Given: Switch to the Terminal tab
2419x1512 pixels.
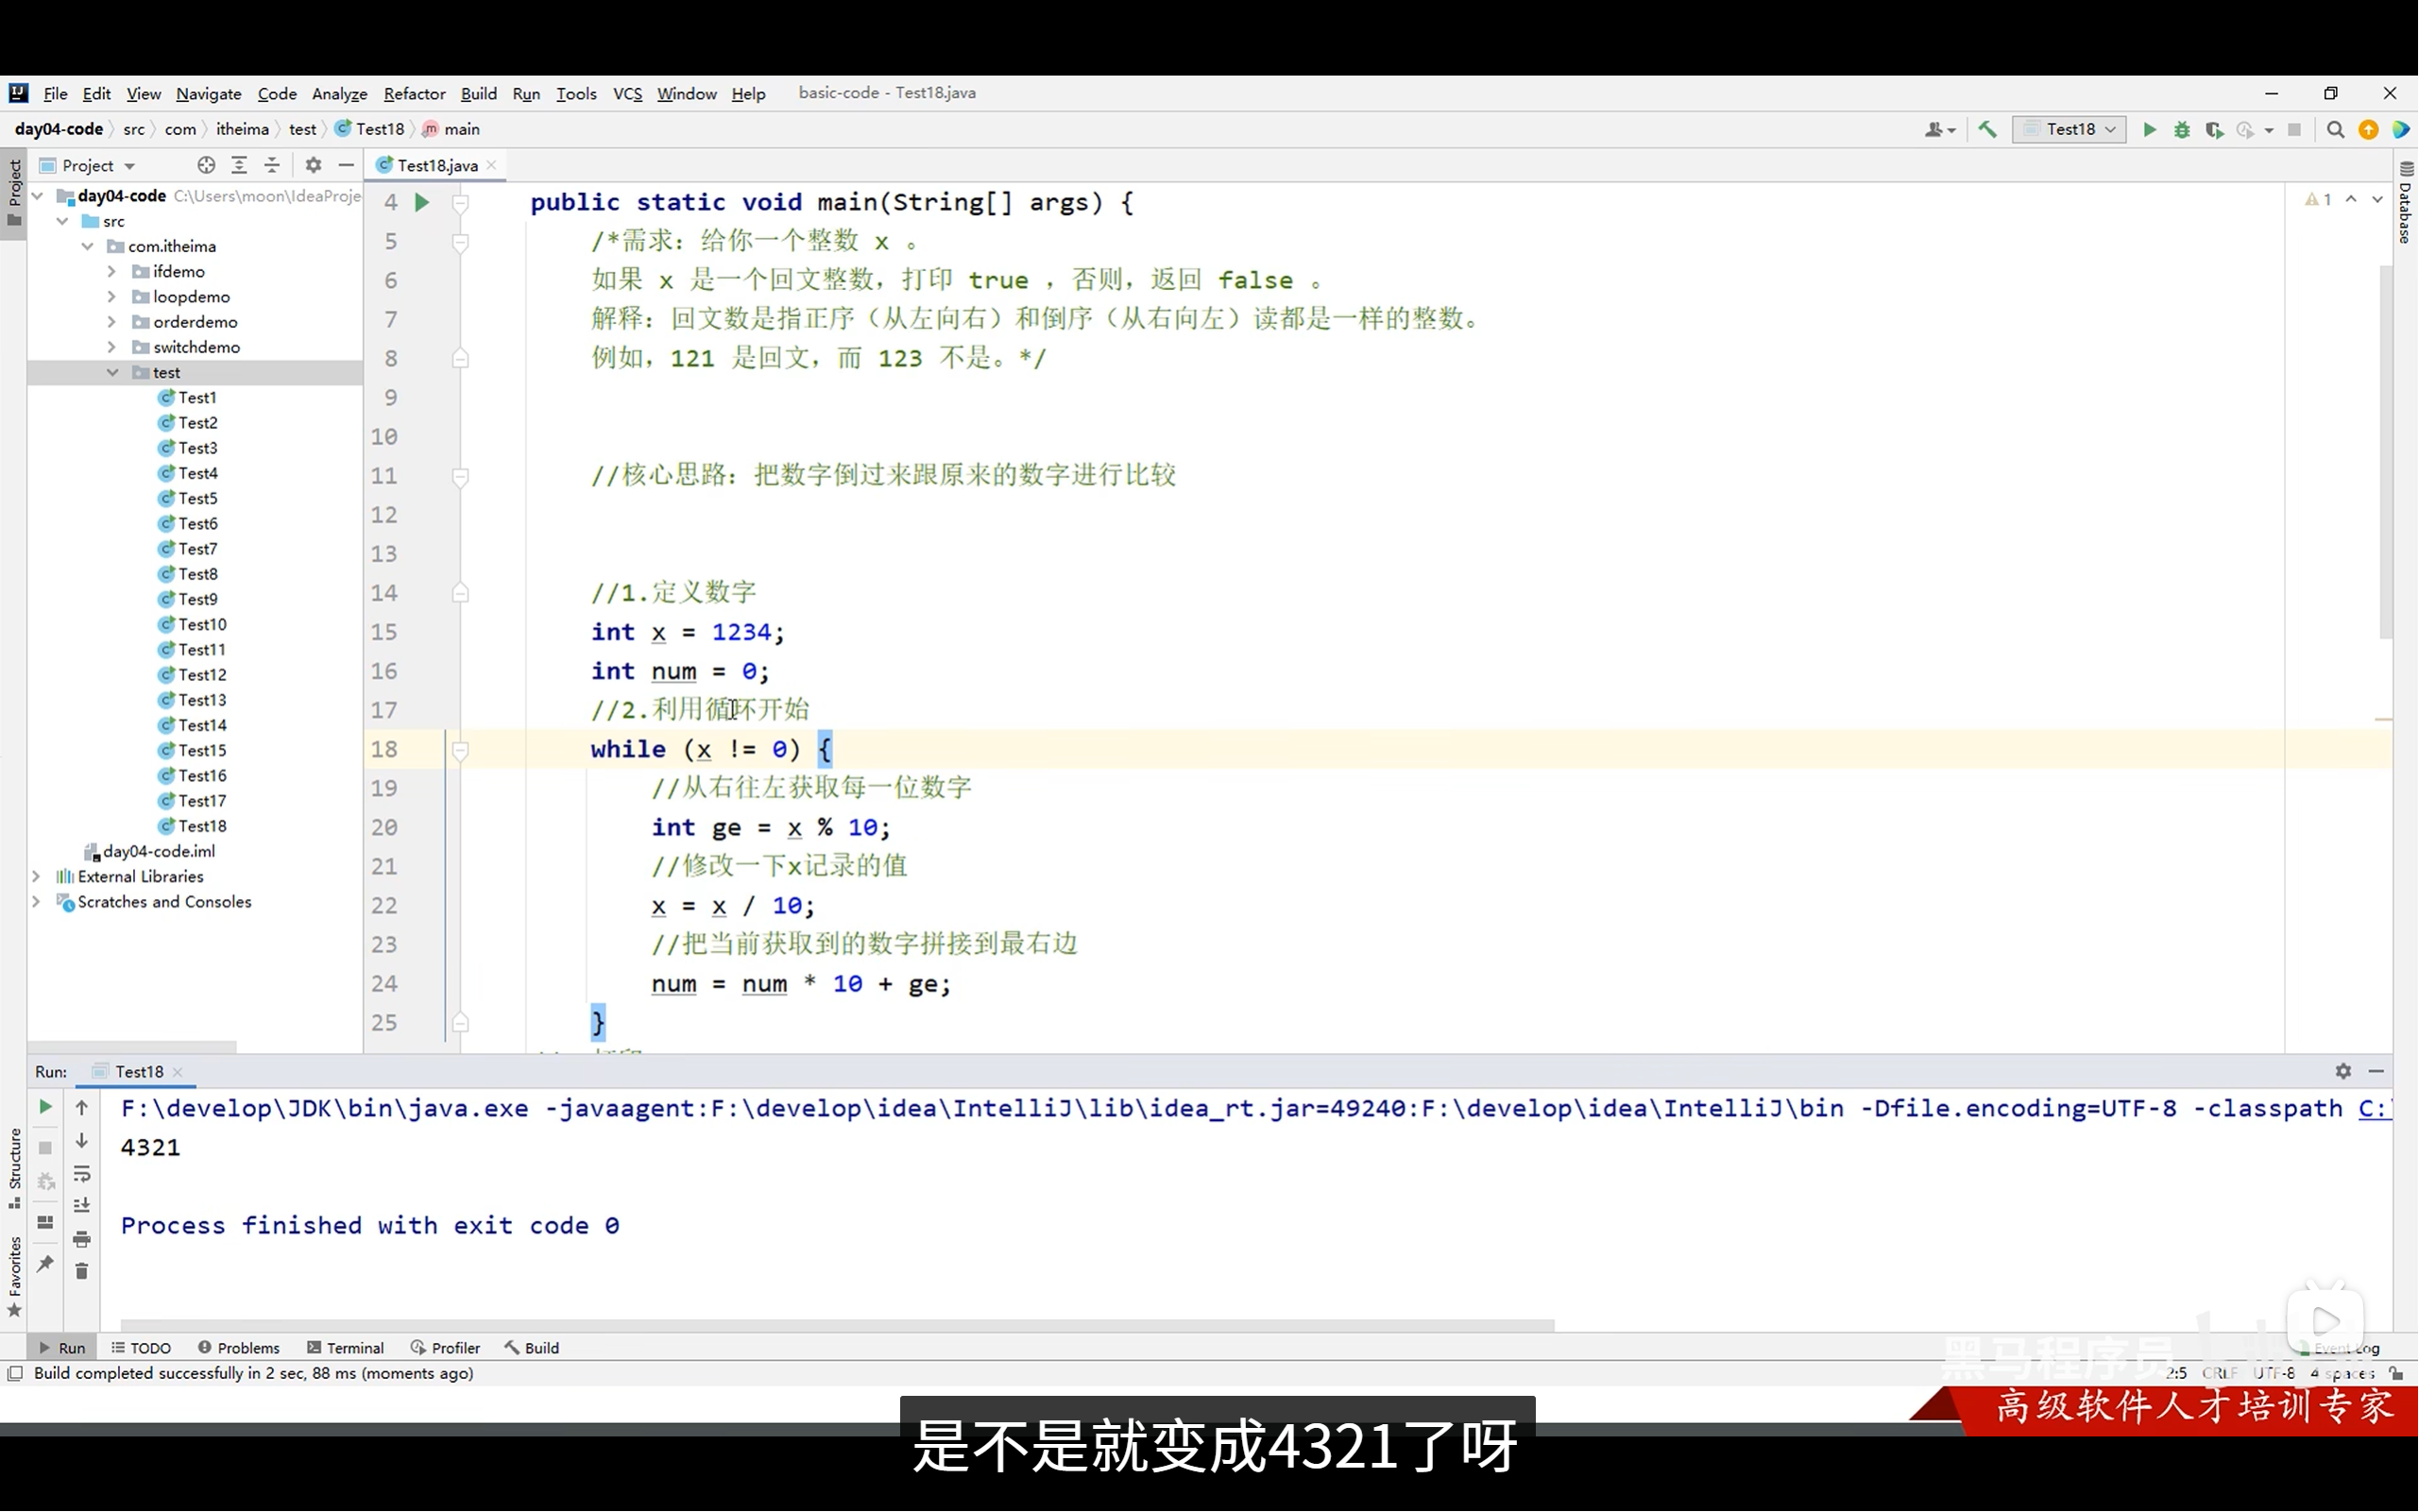Looking at the screenshot, I should [345, 1348].
